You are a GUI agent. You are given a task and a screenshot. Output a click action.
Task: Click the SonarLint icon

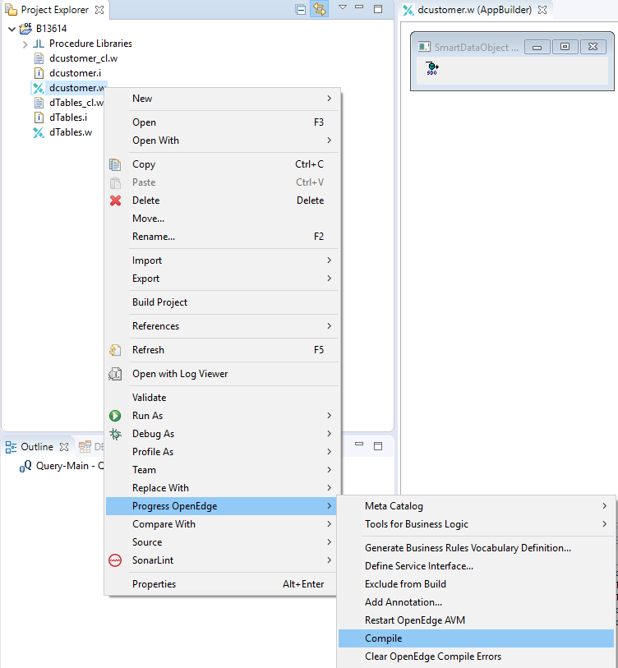coord(115,560)
